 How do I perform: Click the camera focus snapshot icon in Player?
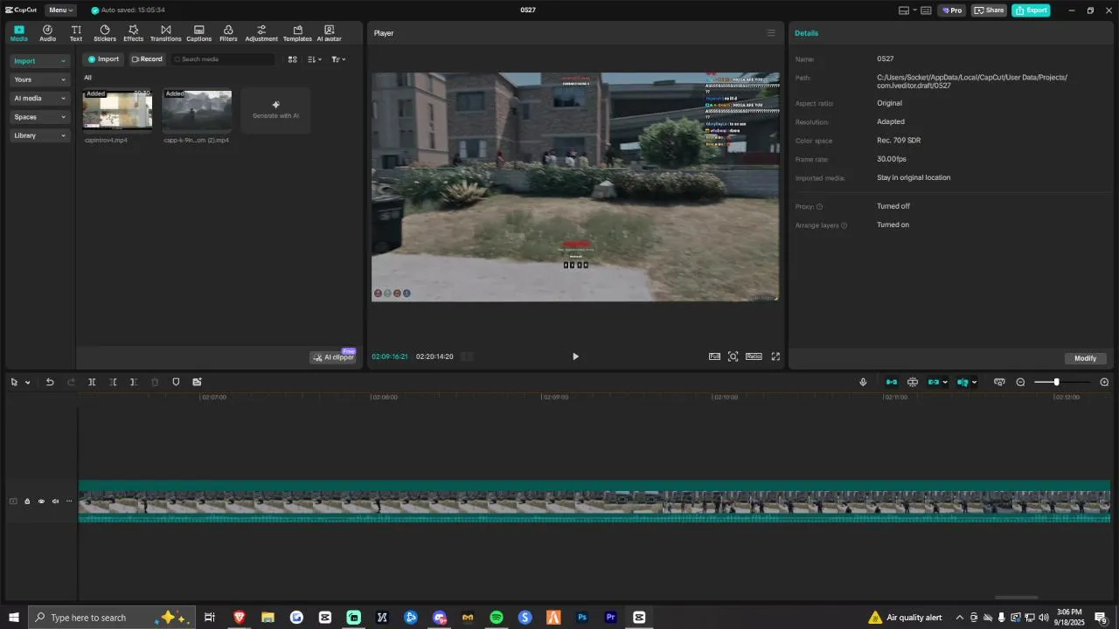pyautogui.click(x=733, y=356)
